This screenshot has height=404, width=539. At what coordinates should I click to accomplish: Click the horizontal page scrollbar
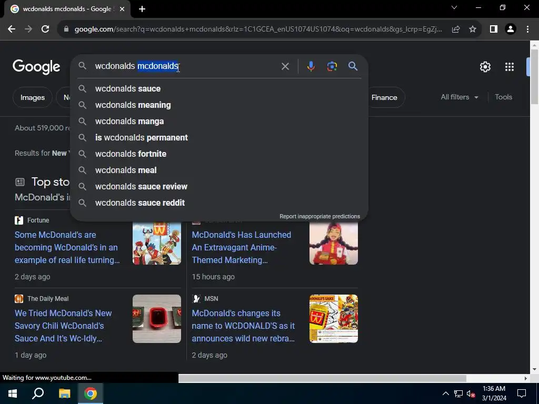point(322,378)
